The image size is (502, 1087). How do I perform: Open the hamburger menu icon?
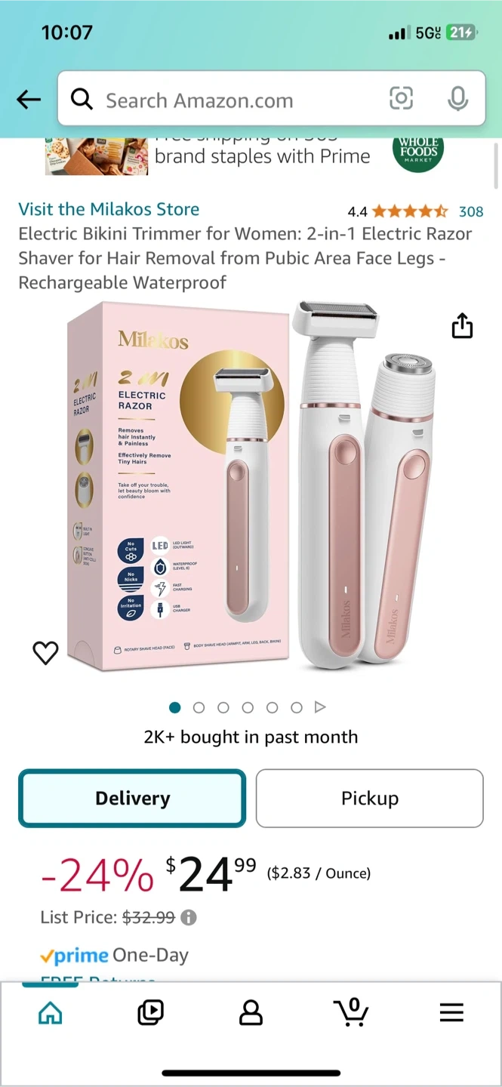click(451, 1012)
